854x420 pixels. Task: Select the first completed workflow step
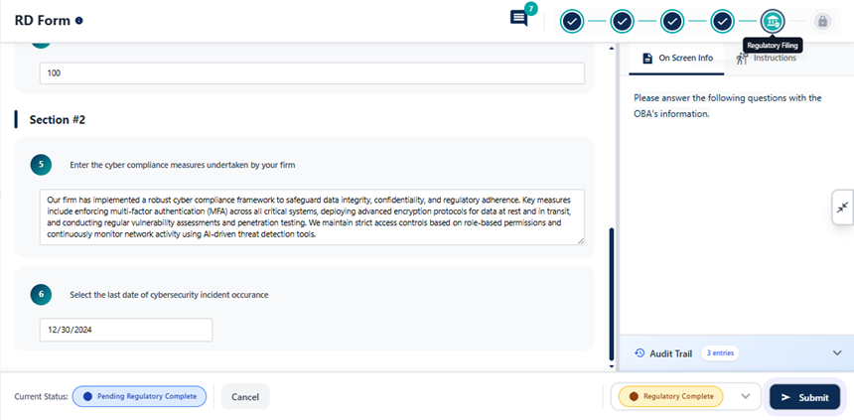pyautogui.click(x=572, y=22)
